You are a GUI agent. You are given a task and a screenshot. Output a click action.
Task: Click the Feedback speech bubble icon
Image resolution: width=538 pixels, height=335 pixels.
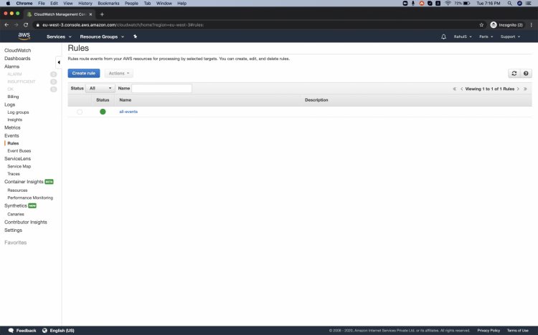click(11, 331)
